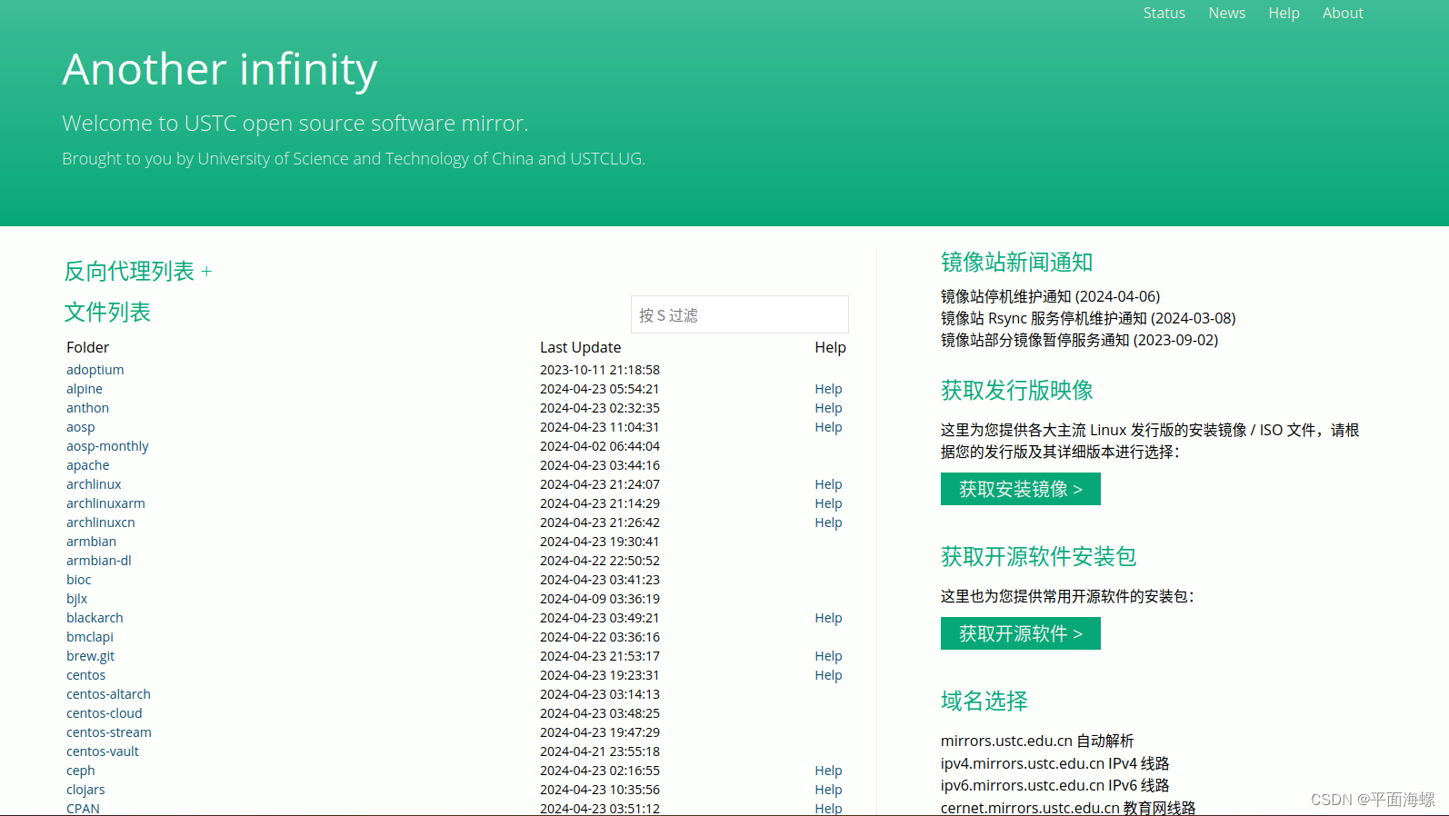Open the adoptium folder

95,370
